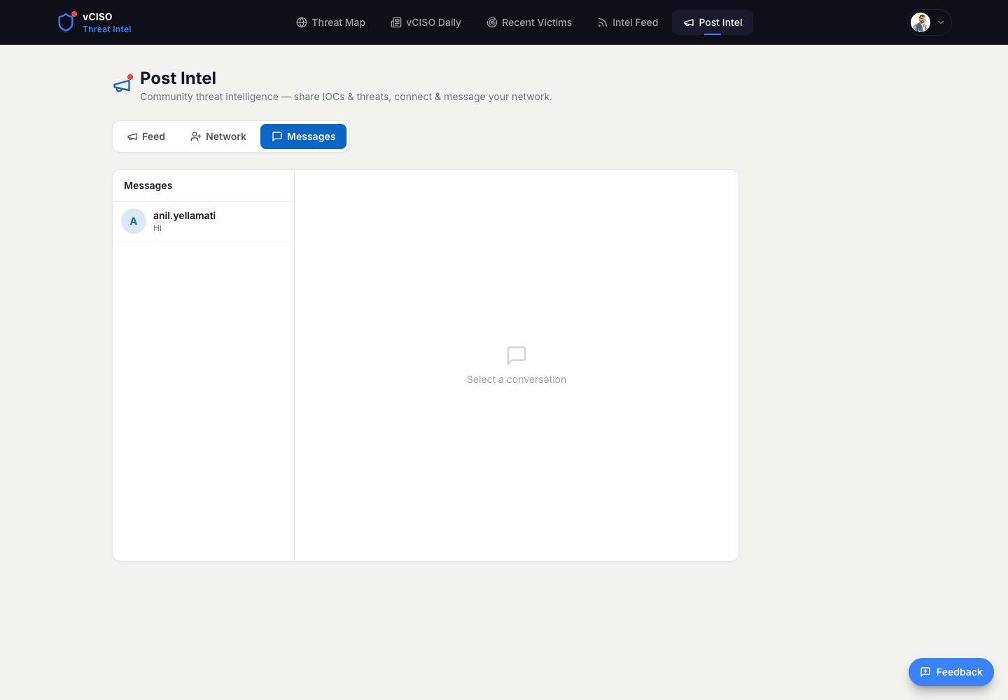This screenshot has width=1008, height=700.
Task: Open the vCISO Threat Intel home link
Action: (x=94, y=22)
